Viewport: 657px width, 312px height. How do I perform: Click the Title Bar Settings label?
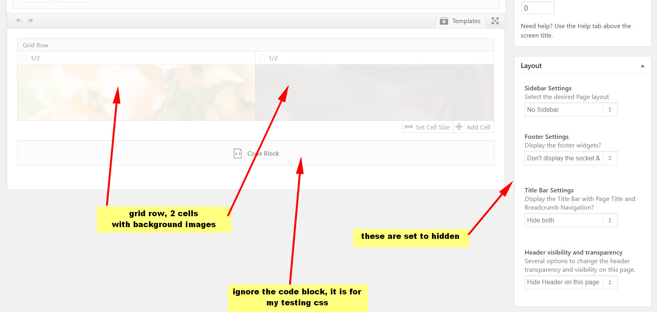[x=549, y=190]
